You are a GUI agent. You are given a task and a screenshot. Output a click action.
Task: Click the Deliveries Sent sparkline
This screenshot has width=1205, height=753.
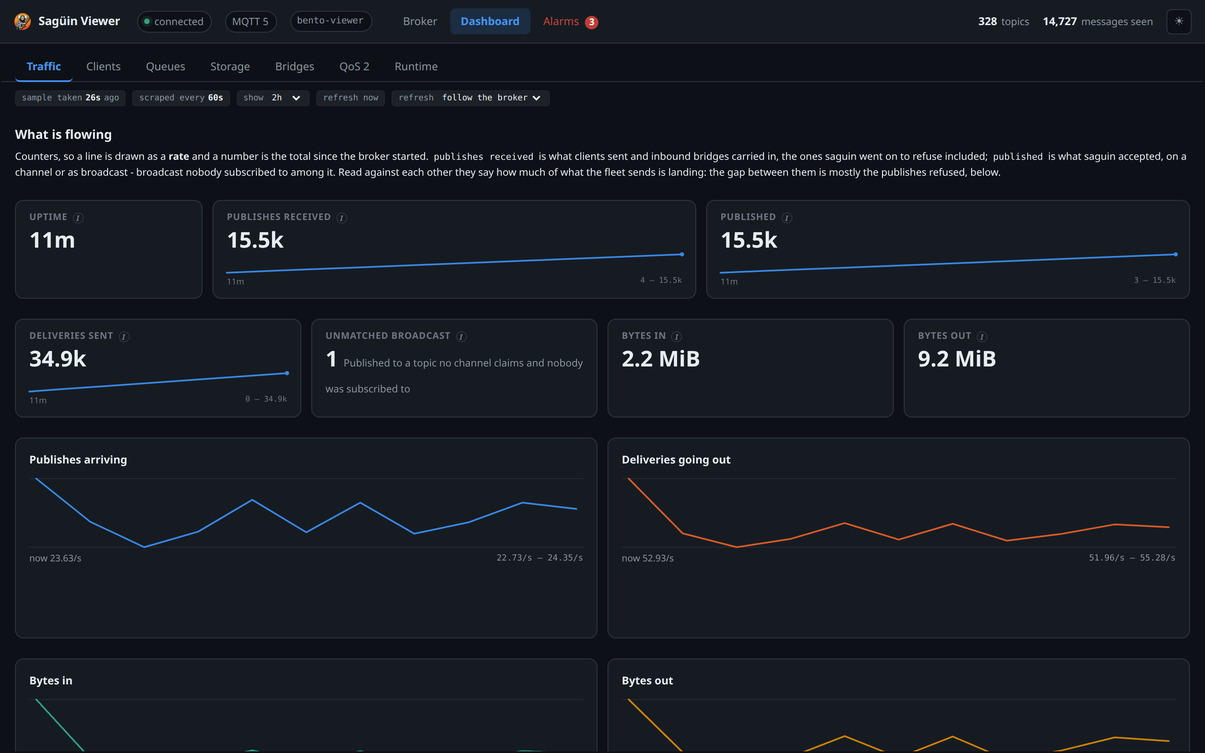158,382
